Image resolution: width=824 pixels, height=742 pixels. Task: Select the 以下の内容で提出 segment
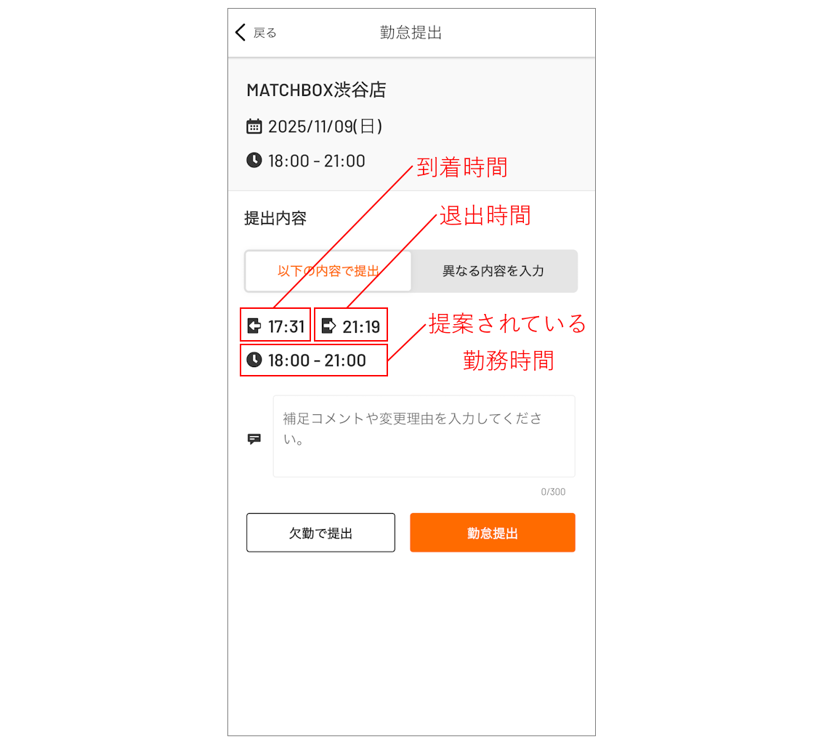tap(328, 271)
